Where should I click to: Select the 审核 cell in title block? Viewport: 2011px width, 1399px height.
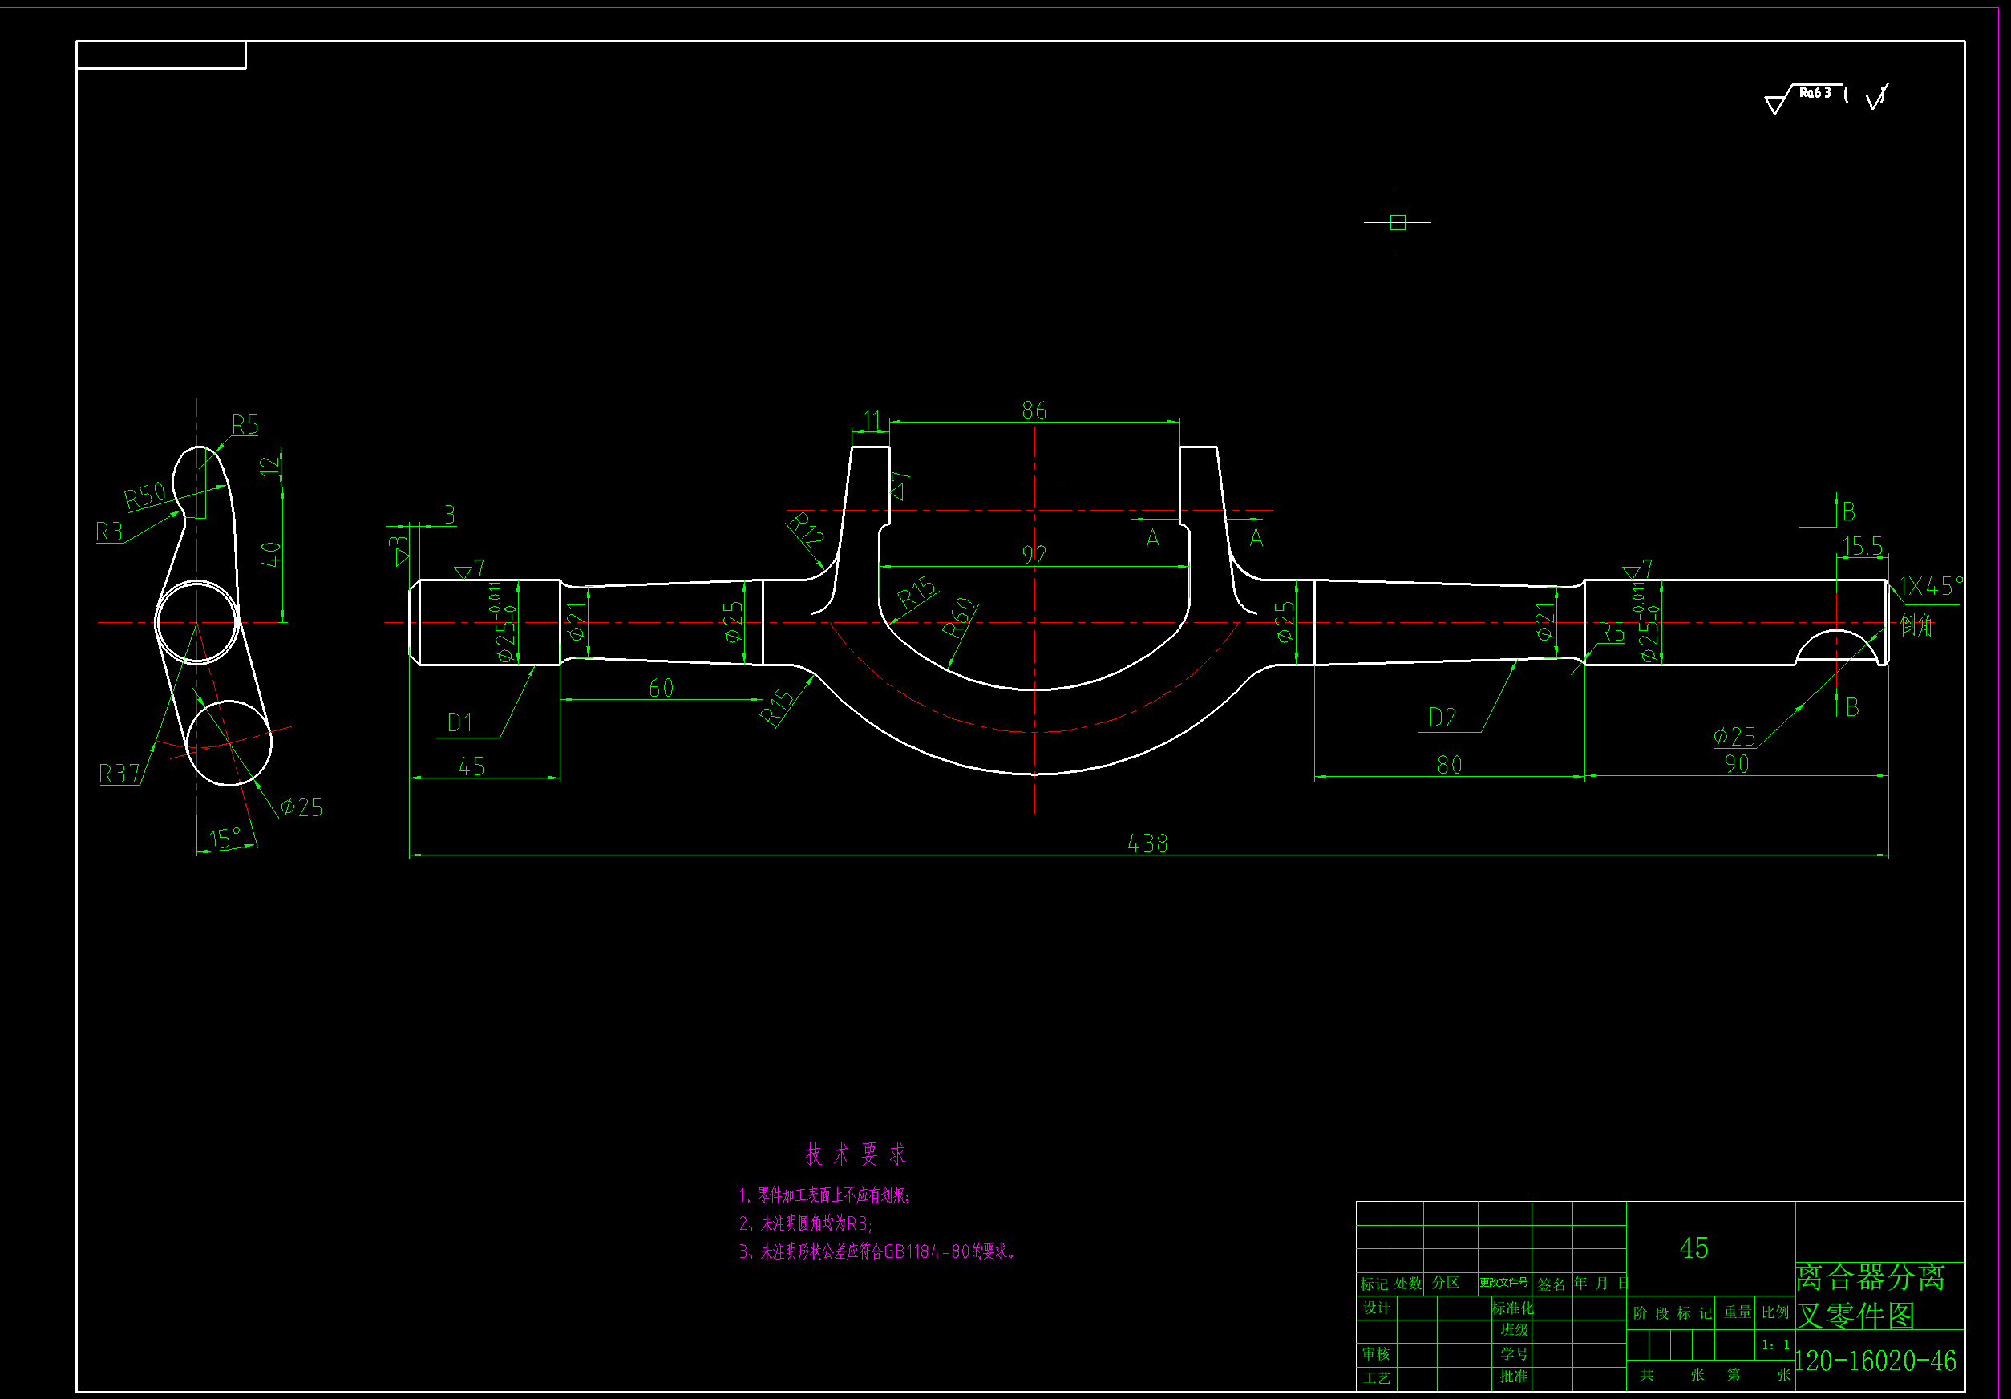pos(1376,1354)
